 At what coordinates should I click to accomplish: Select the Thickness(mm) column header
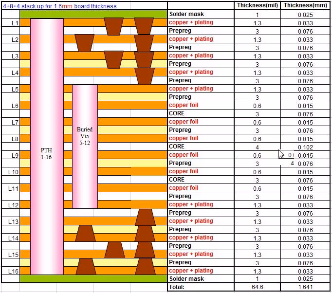305,5
